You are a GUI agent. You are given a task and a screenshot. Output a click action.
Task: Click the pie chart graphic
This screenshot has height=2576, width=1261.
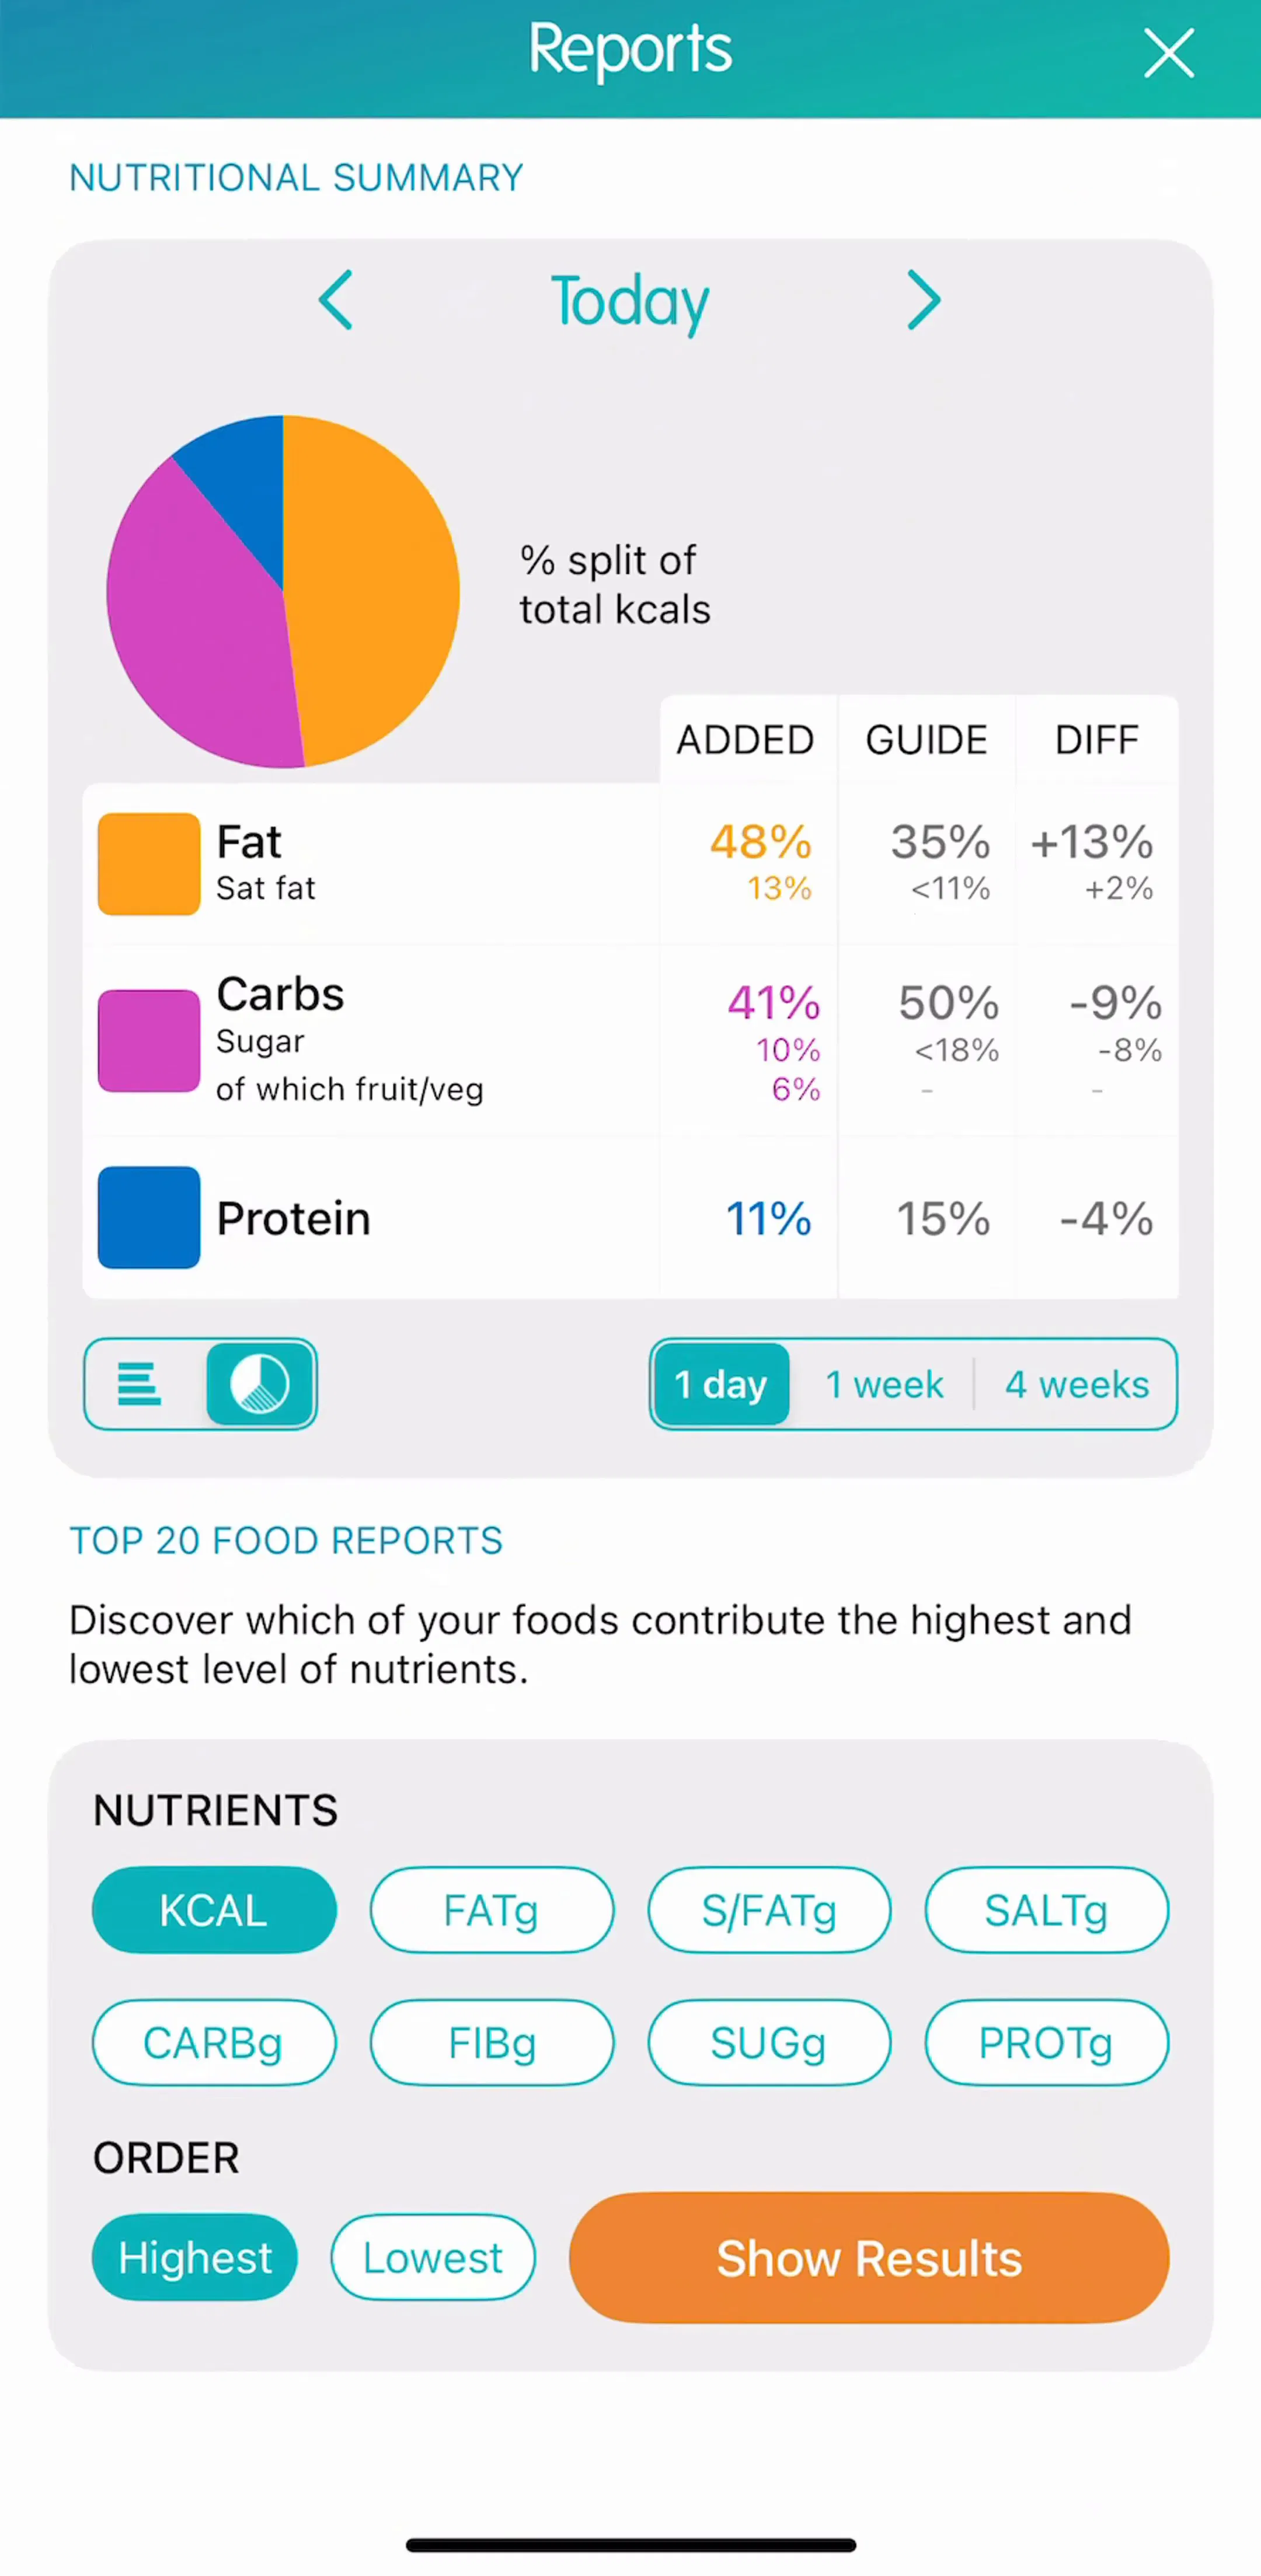point(283,592)
